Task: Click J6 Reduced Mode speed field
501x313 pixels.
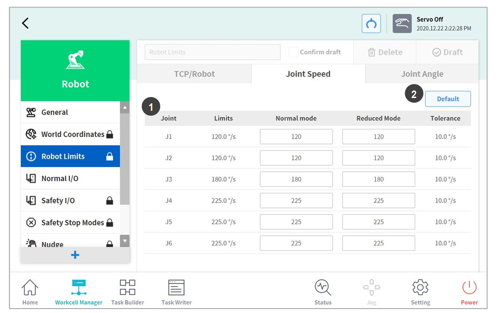Action: (x=378, y=243)
